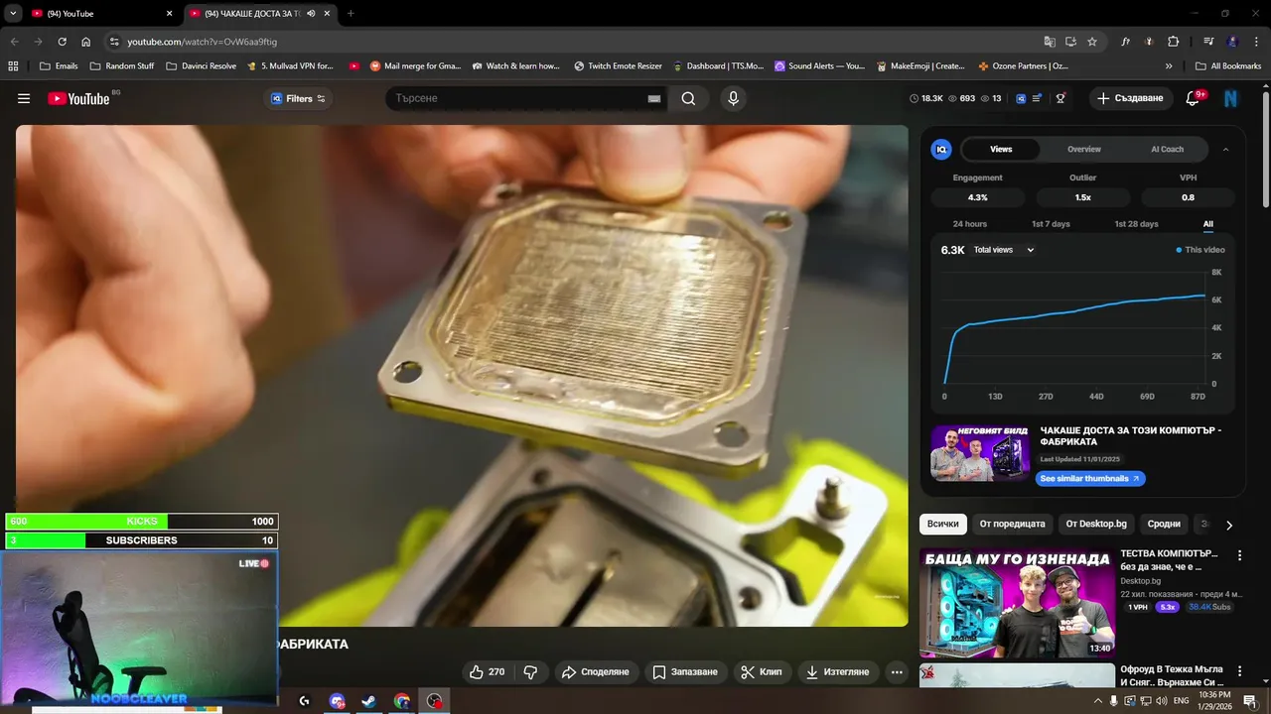
Task: Bookmark this page with the star
Action: point(1092,42)
